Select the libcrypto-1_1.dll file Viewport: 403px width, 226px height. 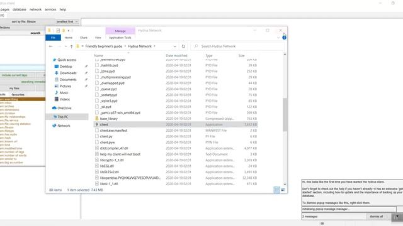click(112, 160)
